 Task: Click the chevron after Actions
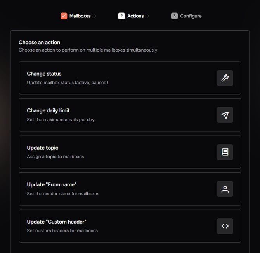click(148, 16)
